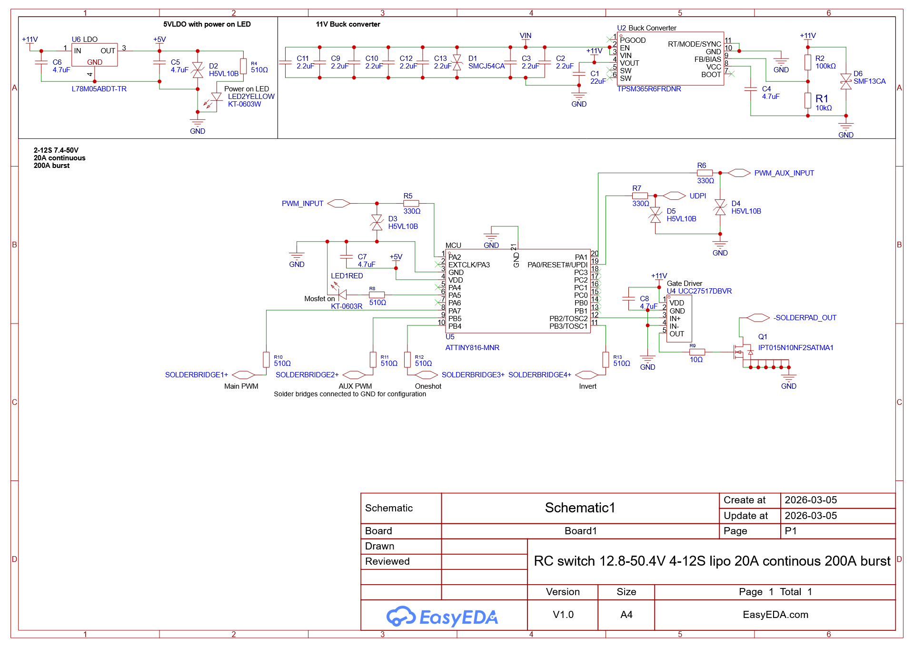Select the R13 510Ω resistor symbol
The image size is (914, 647).
coord(606,359)
